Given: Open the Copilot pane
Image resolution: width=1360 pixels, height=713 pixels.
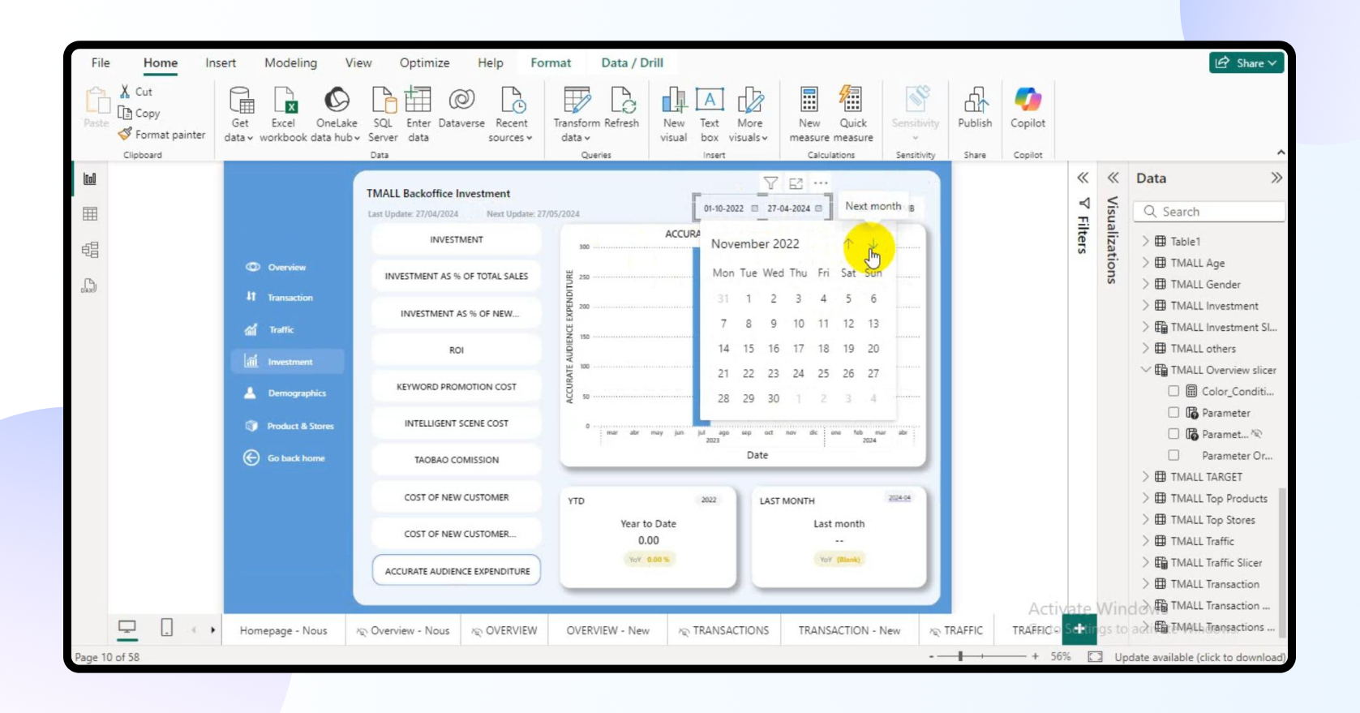Looking at the screenshot, I should click(x=1028, y=107).
